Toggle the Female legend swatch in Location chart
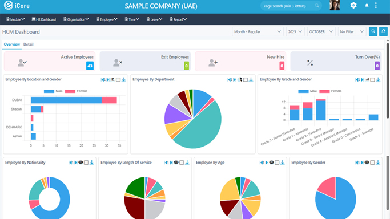This screenshot has width=390, height=219. (70, 91)
